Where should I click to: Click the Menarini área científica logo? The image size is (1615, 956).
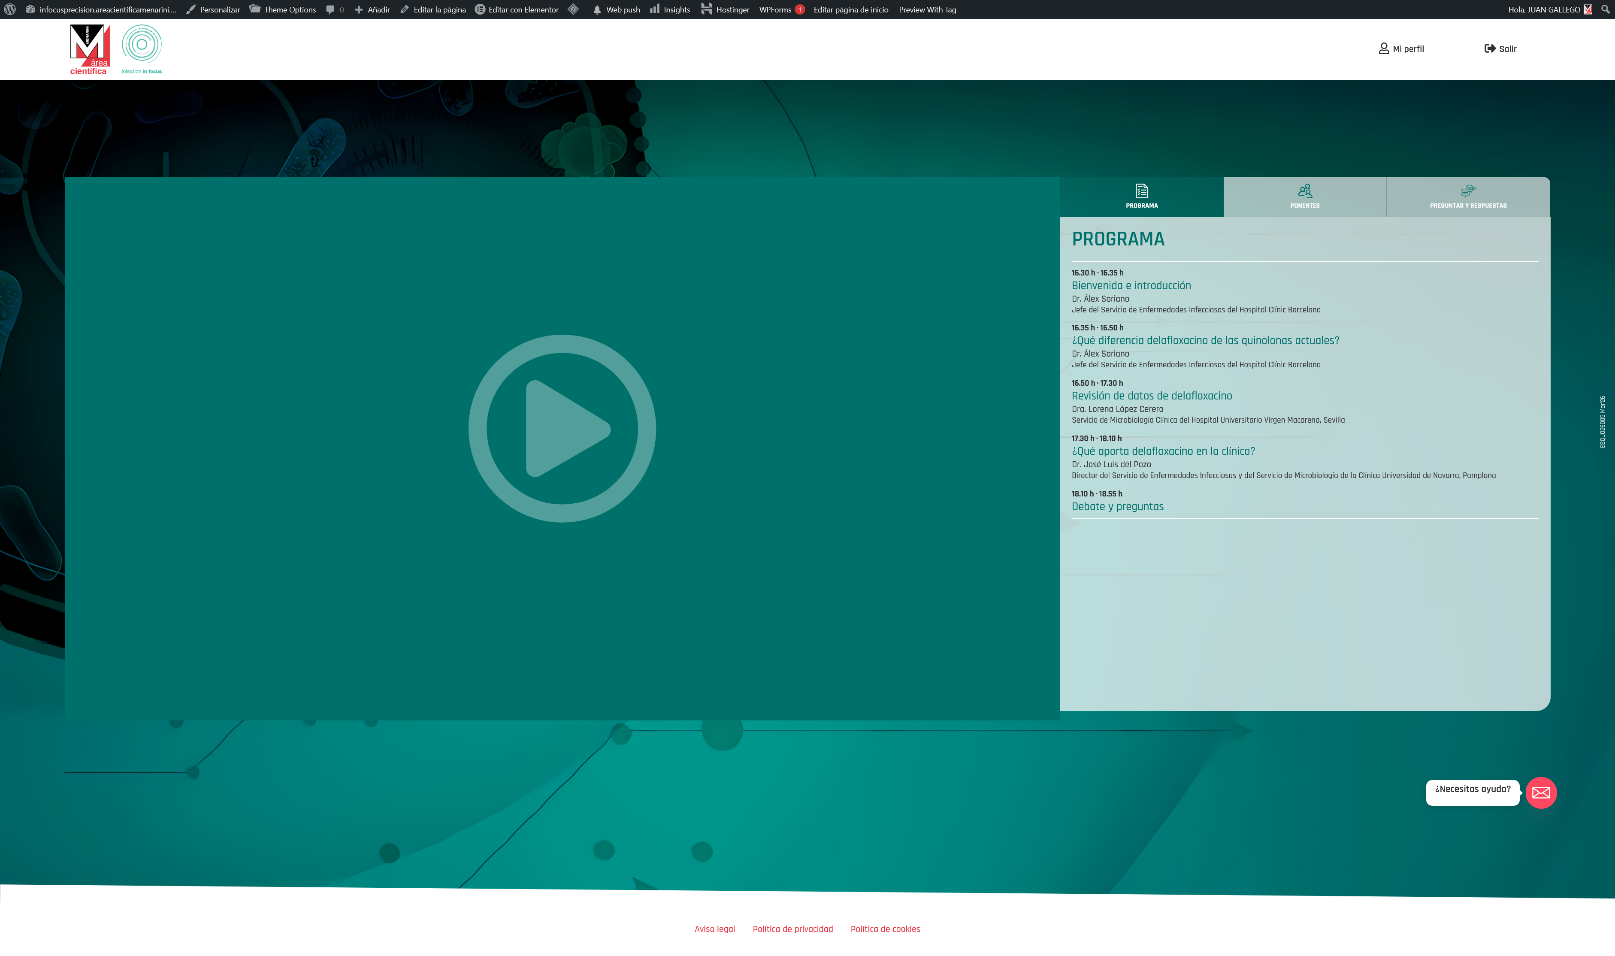[x=90, y=49]
